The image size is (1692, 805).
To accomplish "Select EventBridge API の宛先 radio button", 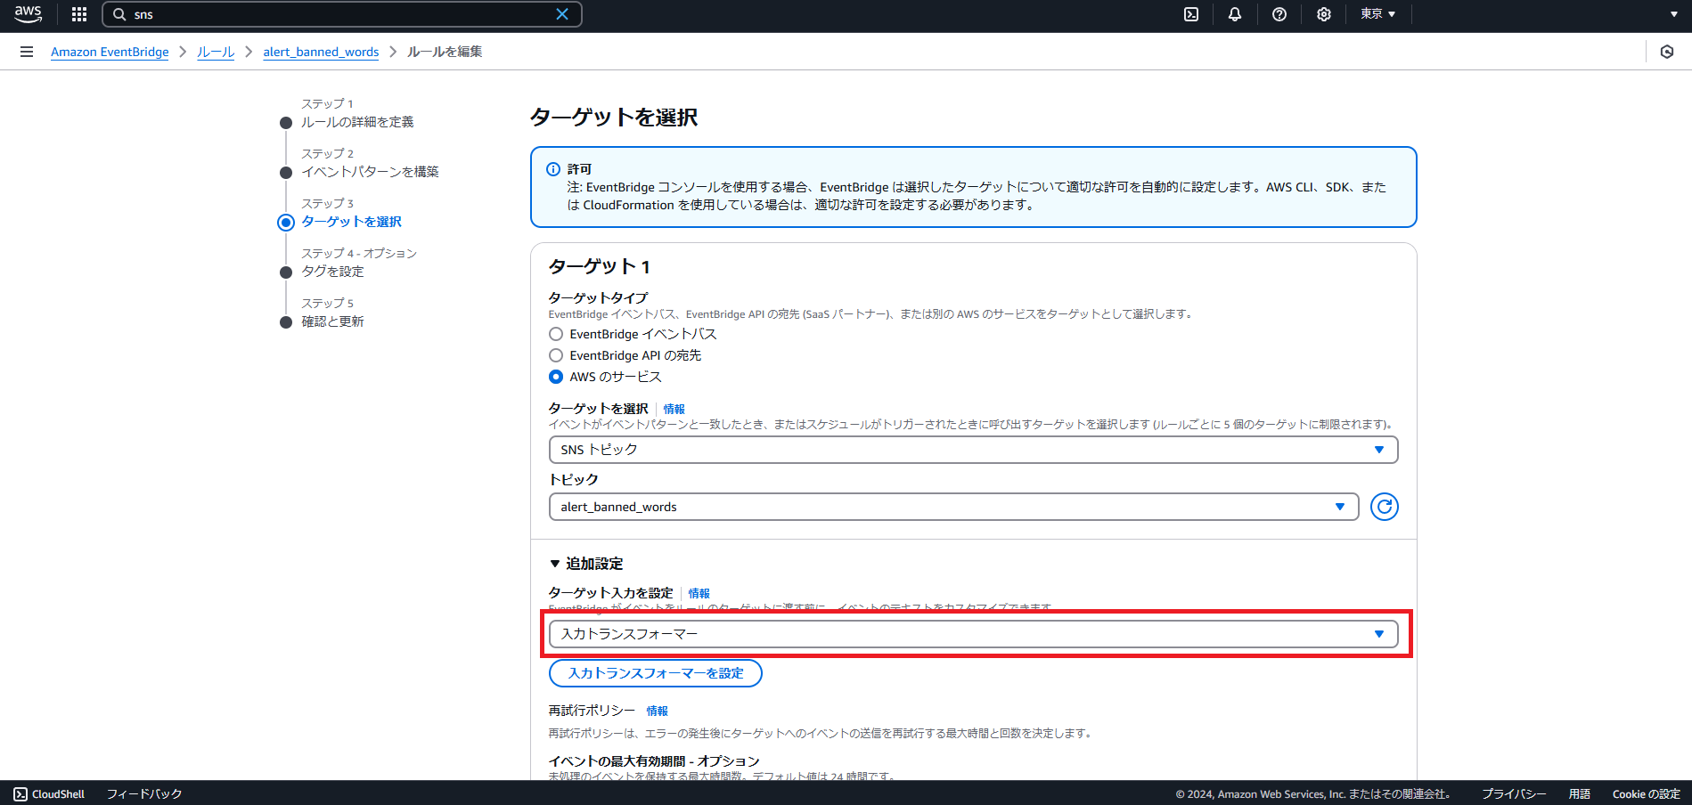I will click(556, 355).
